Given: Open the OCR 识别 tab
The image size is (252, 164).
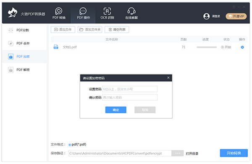Looking at the screenshot, I should [x=107, y=13].
